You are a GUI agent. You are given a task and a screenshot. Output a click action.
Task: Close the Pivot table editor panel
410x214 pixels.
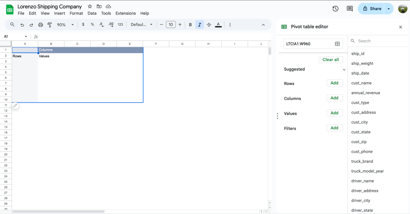[x=400, y=27]
